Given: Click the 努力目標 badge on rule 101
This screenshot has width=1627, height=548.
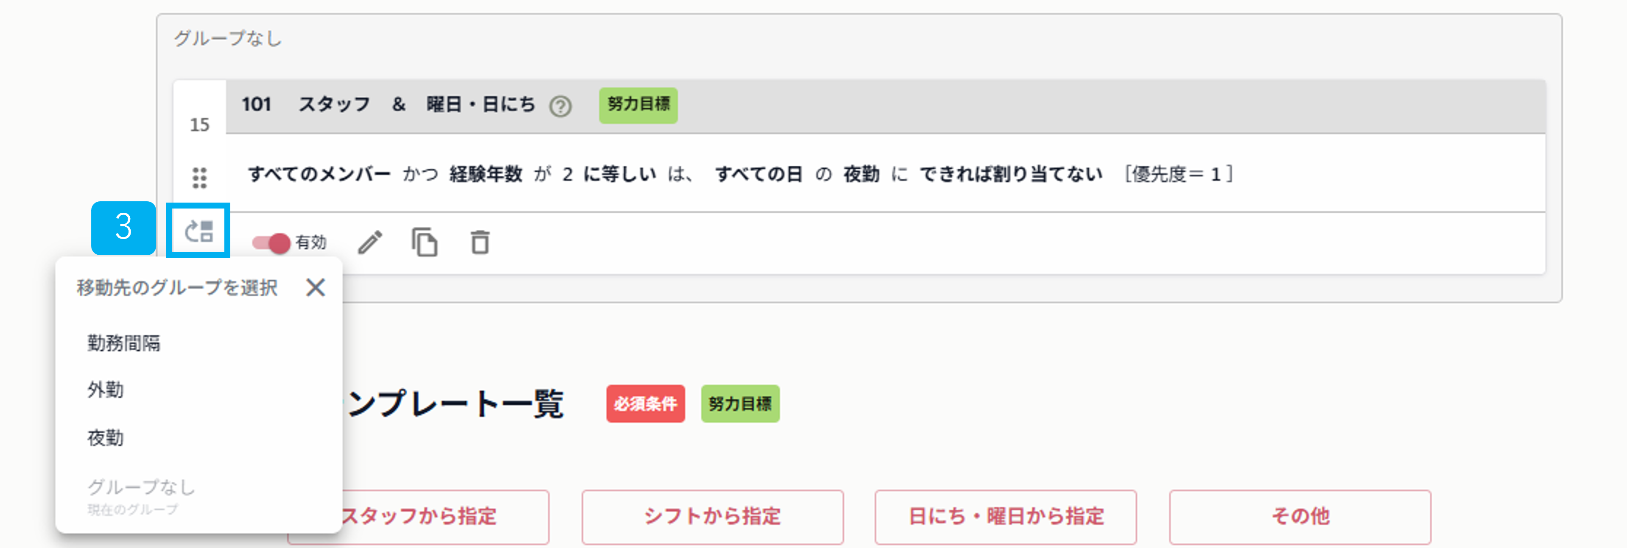Looking at the screenshot, I should 638,106.
